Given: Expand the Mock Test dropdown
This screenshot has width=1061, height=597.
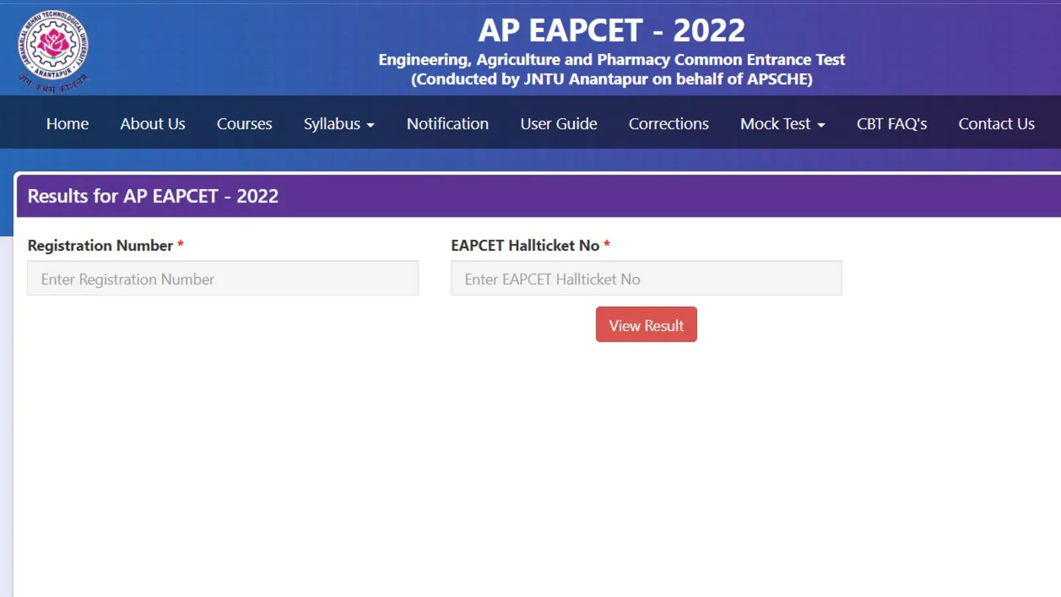Looking at the screenshot, I should [x=782, y=124].
